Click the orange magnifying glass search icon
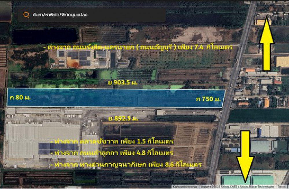 point(26,15)
